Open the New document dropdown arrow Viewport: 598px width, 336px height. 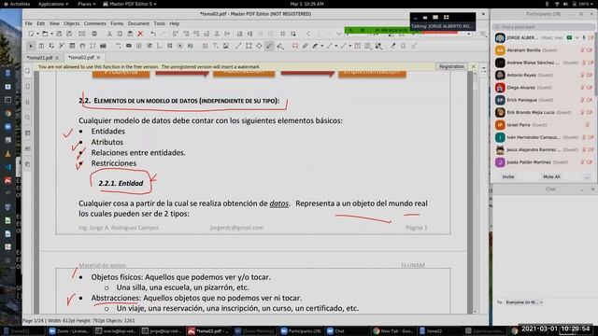click(x=37, y=34)
